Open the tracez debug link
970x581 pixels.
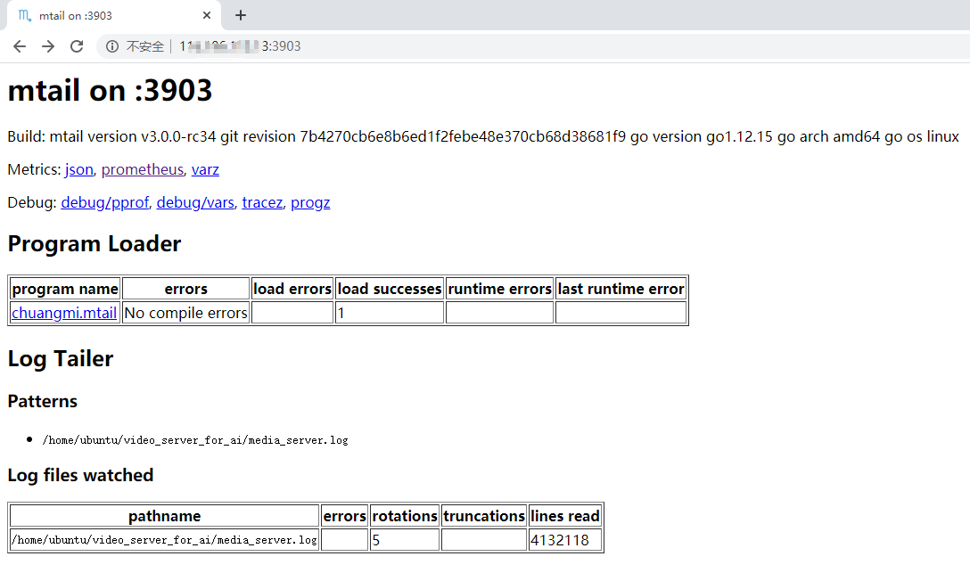point(262,203)
